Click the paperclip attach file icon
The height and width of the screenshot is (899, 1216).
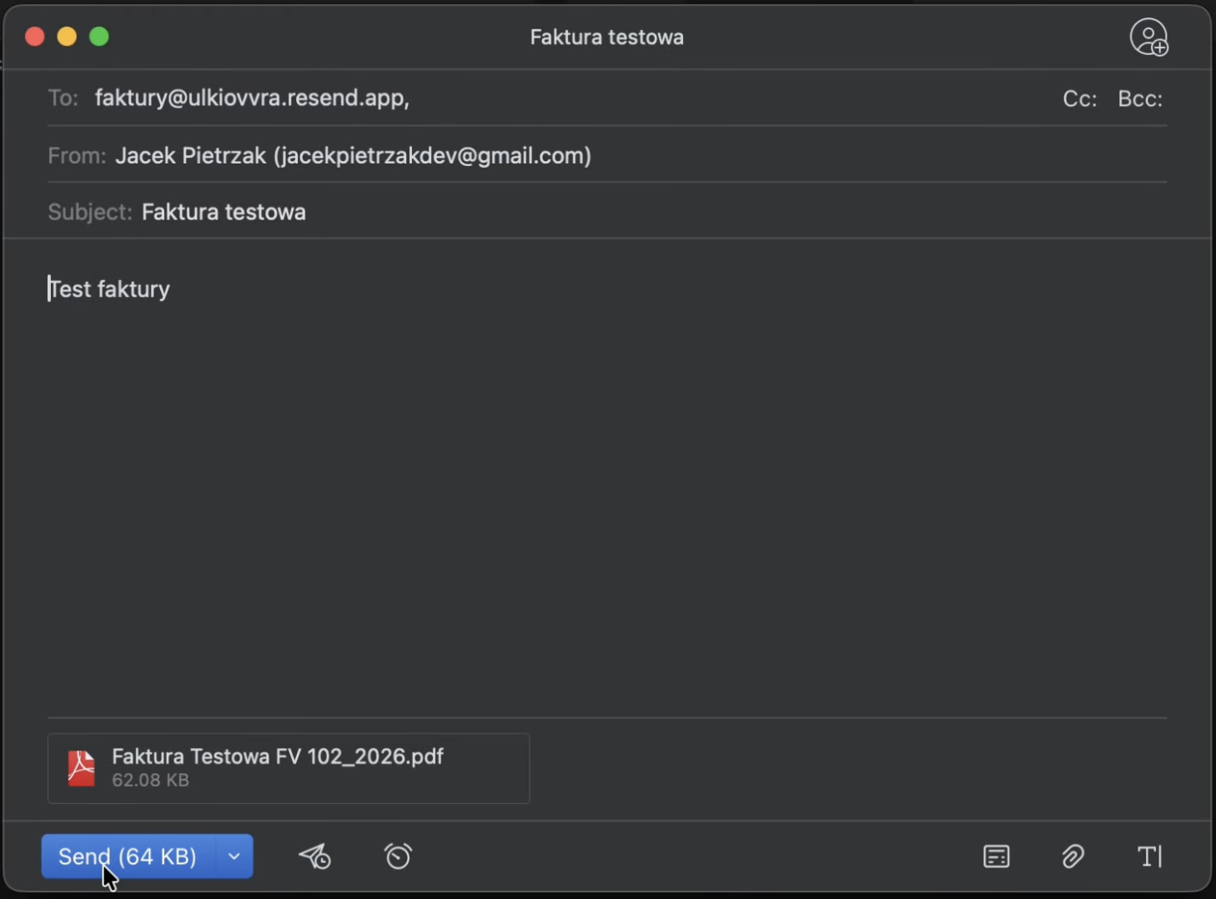coord(1073,856)
